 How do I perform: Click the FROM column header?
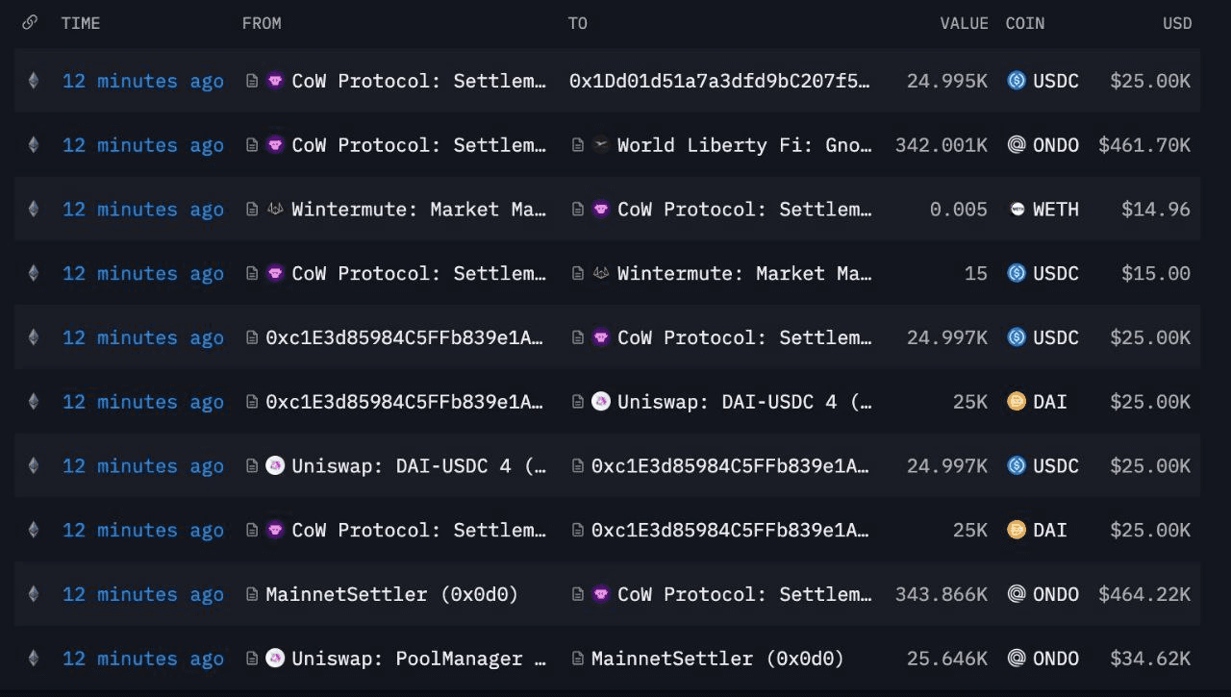point(262,23)
